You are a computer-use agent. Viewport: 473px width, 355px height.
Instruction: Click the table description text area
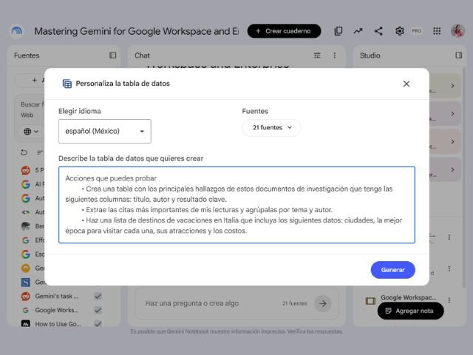point(236,205)
